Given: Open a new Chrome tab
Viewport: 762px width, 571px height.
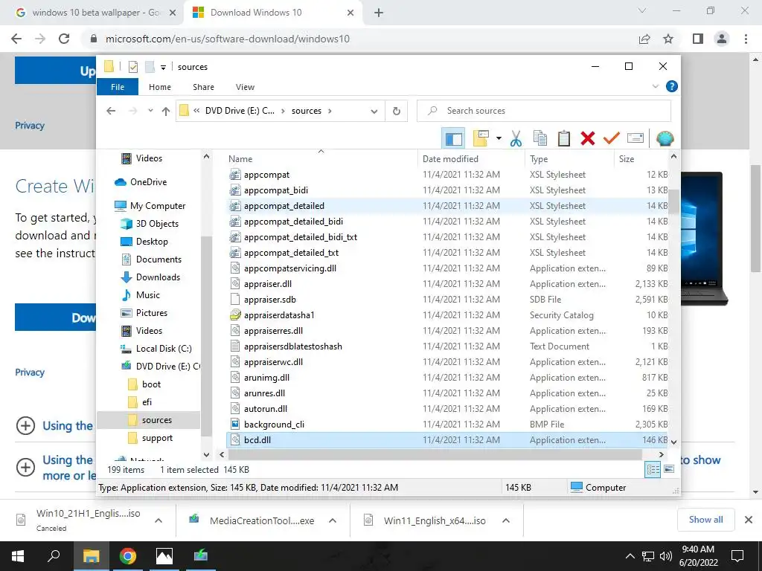Looking at the screenshot, I should [379, 13].
